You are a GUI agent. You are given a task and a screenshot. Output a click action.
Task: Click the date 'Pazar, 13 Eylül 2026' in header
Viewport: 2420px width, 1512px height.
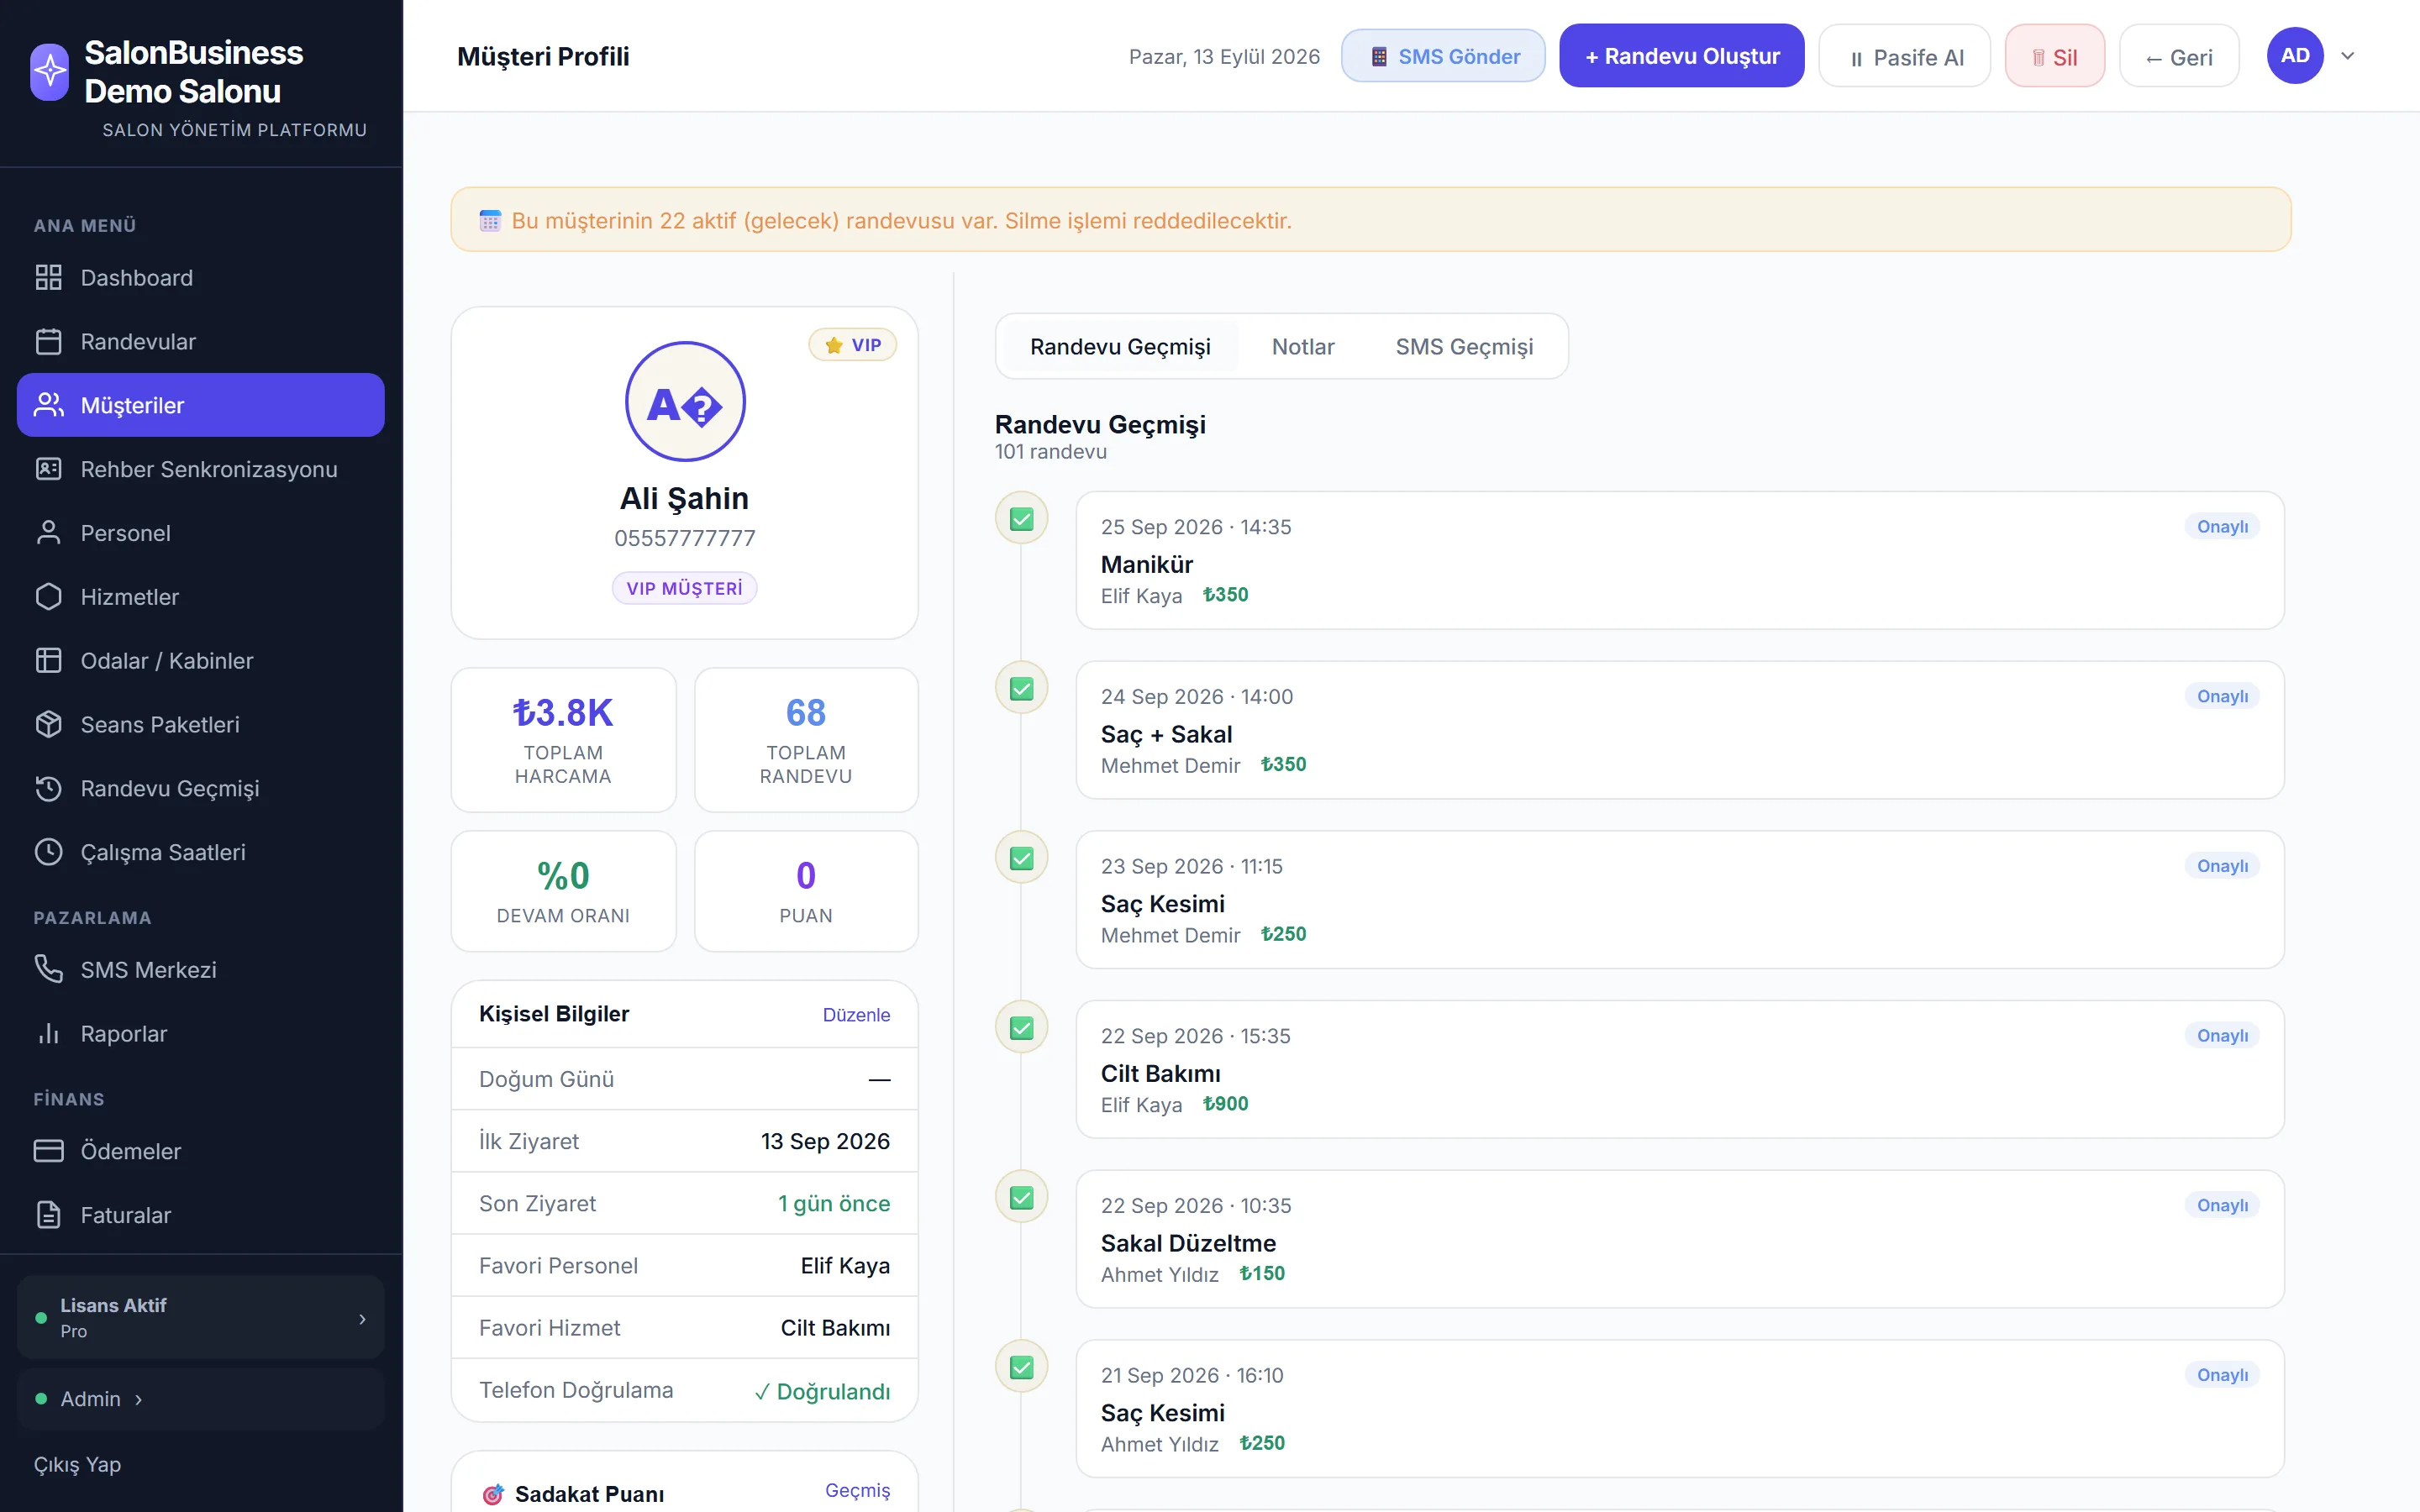[x=1224, y=57]
